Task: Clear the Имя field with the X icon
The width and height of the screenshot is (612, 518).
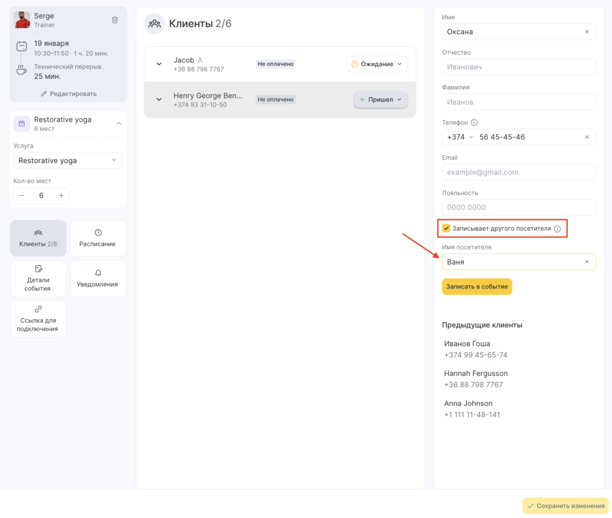Action: 586,32
